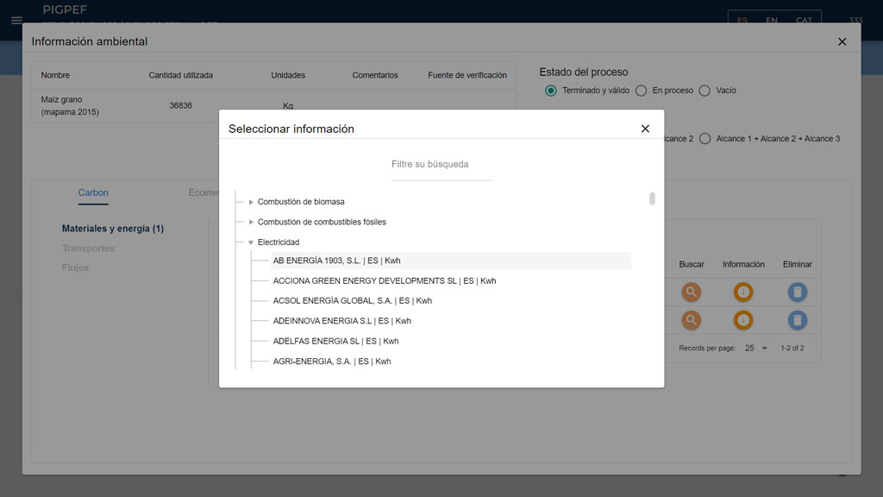
Task: Click the second row's search magnifier icon
Action: click(691, 320)
